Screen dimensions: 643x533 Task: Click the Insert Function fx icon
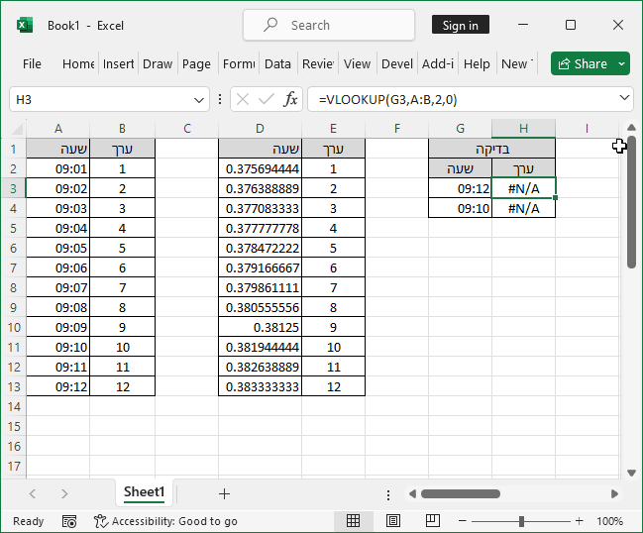click(x=290, y=99)
